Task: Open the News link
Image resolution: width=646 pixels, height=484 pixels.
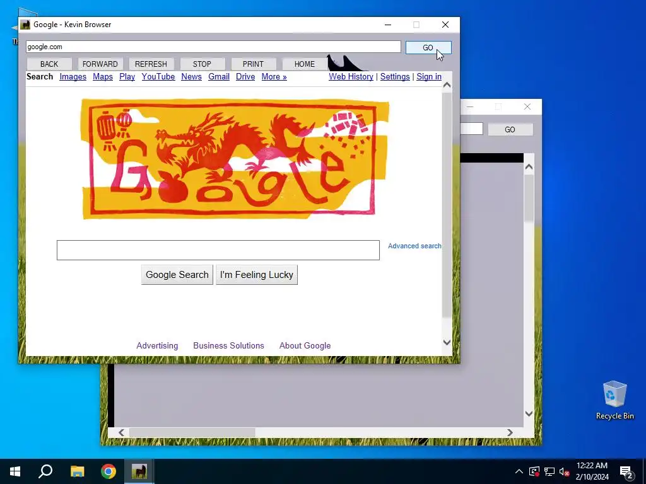Action: [191, 76]
